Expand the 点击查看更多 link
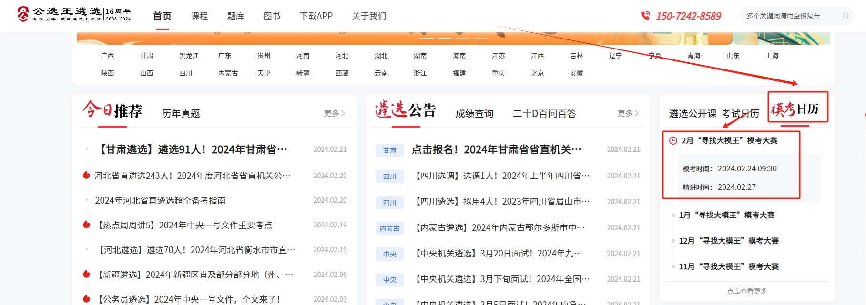This screenshot has width=866, height=305. point(747,291)
